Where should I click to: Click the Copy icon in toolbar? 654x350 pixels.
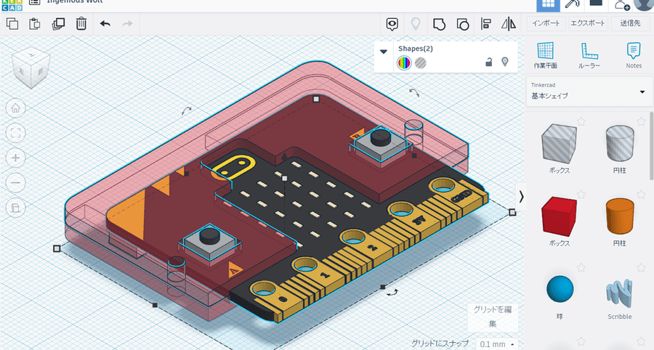[x=12, y=24]
